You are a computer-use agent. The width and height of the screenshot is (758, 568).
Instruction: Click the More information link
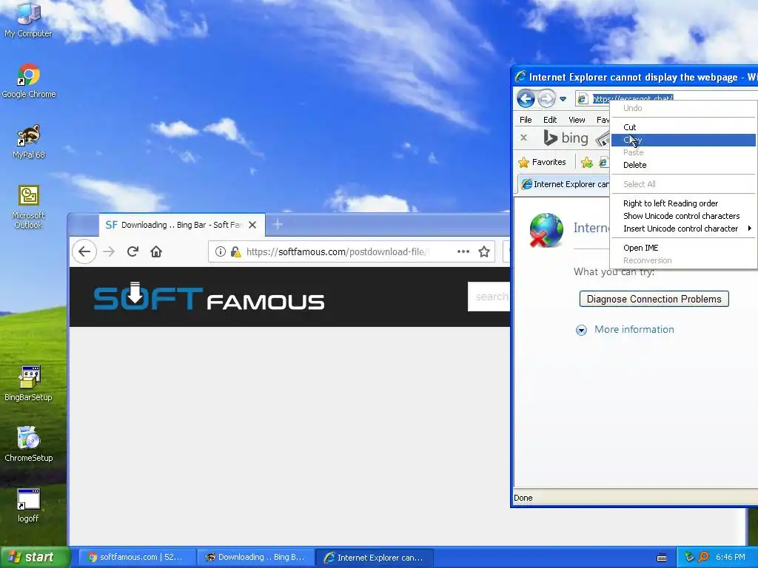coord(634,329)
